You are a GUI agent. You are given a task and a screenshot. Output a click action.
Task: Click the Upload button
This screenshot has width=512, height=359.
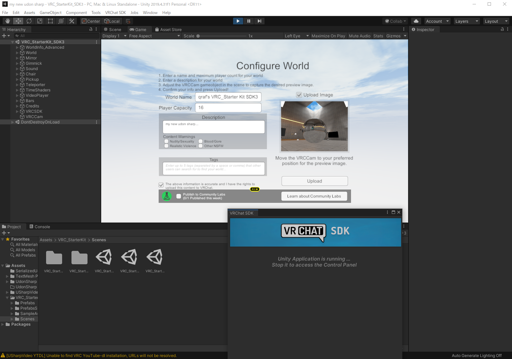point(314,181)
